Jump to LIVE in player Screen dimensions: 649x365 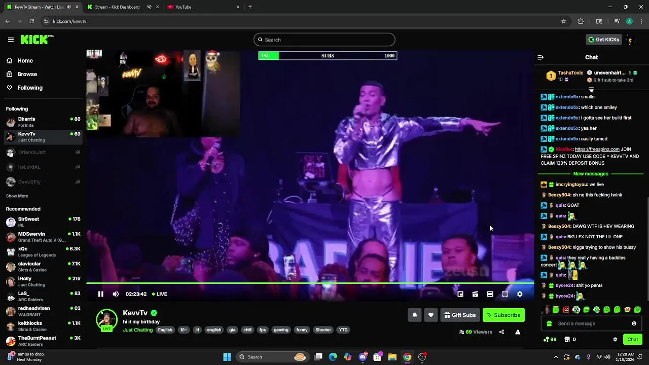[159, 294]
